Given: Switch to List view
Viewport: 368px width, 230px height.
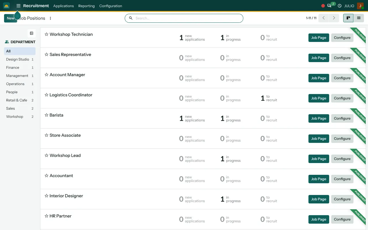Looking at the screenshot, I should [359, 18].
